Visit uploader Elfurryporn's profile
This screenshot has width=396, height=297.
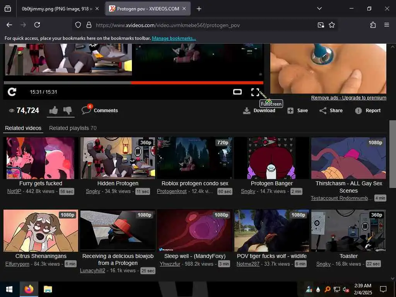click(17, 264)
